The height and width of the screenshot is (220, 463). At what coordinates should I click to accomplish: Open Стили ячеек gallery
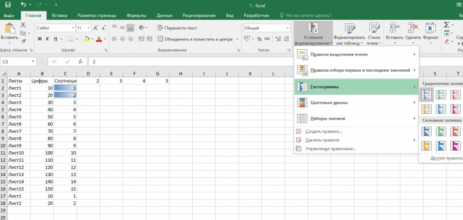[374, 33]
